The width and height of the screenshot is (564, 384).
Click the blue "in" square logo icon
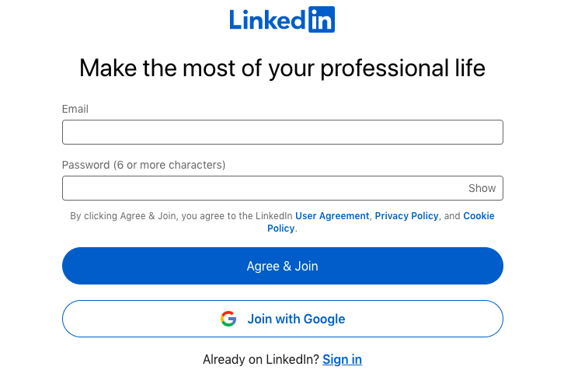[x=322, y=20]
